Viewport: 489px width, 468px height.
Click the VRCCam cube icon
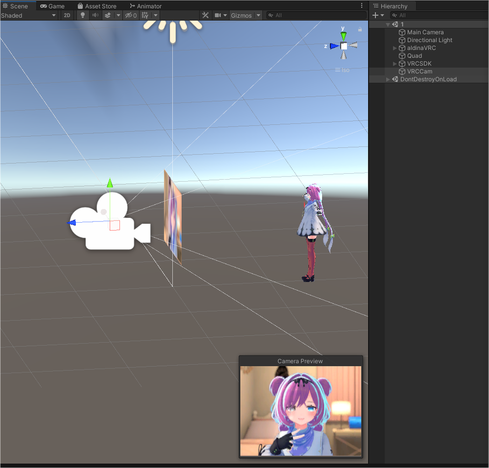coord(402,72)
